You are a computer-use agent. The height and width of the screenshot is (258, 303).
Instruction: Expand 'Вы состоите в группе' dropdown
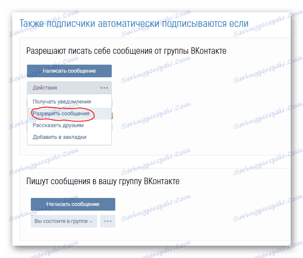click(64, 221)
